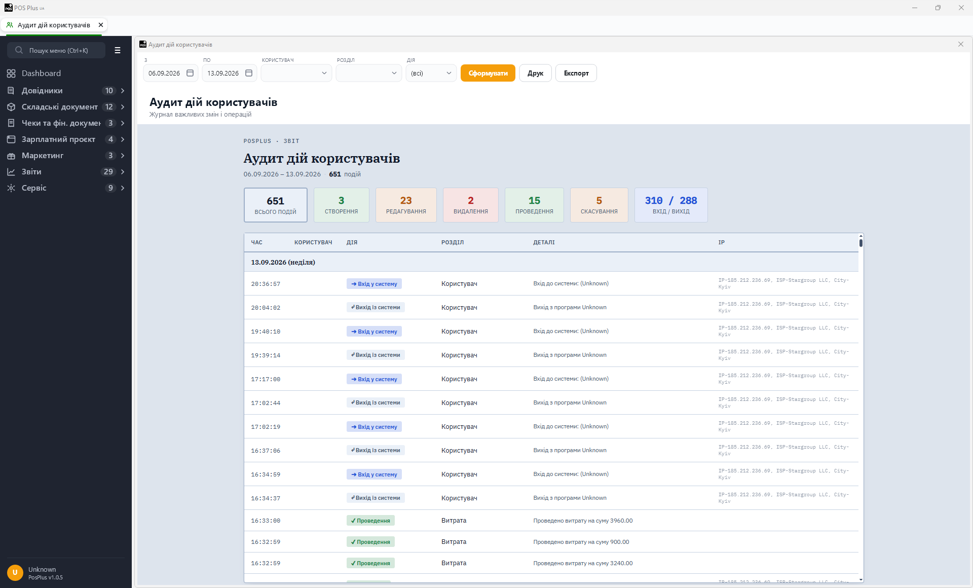The image size is (973, 588).
Task: Close the Аудит дій користувачів tab
Action: [101, 25]
